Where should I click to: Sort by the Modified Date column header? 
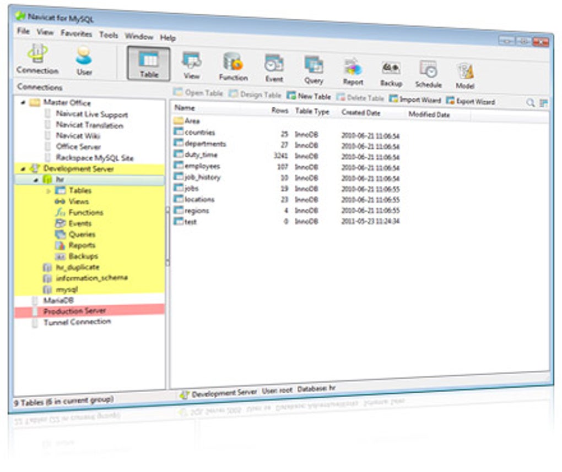click(429, 114)
